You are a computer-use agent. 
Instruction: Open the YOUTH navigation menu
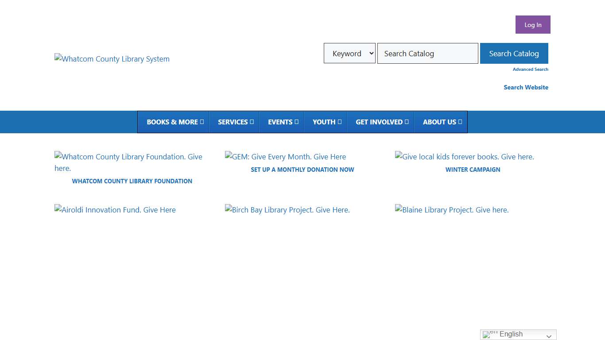326,122
